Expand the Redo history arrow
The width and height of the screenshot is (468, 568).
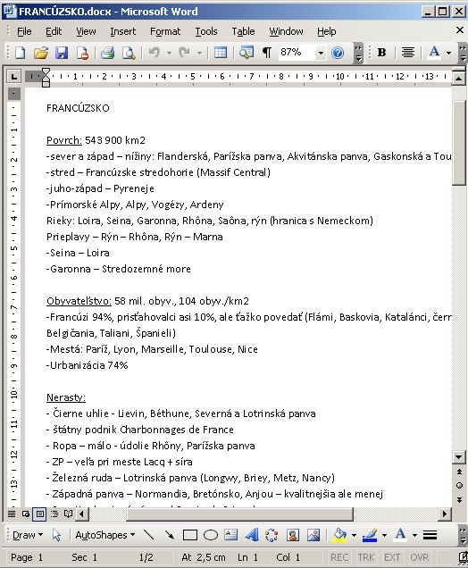(x=199, y=54)
